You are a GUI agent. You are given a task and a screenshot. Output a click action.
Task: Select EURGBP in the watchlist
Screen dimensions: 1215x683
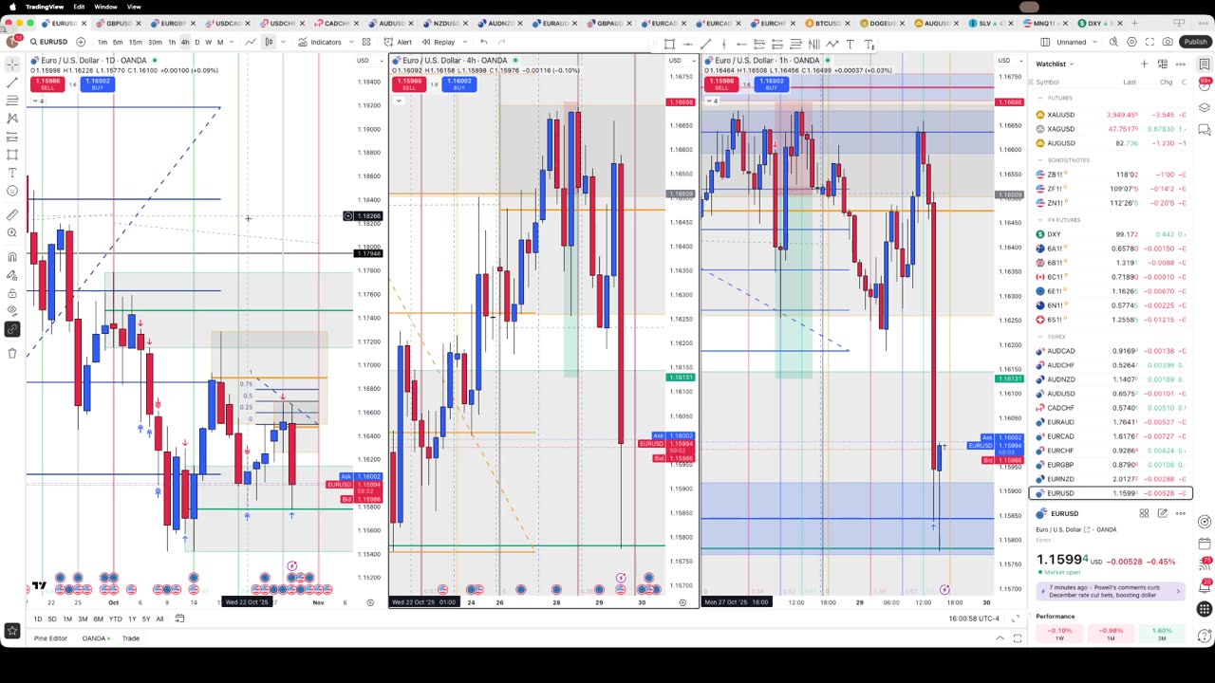(1109, 465)
